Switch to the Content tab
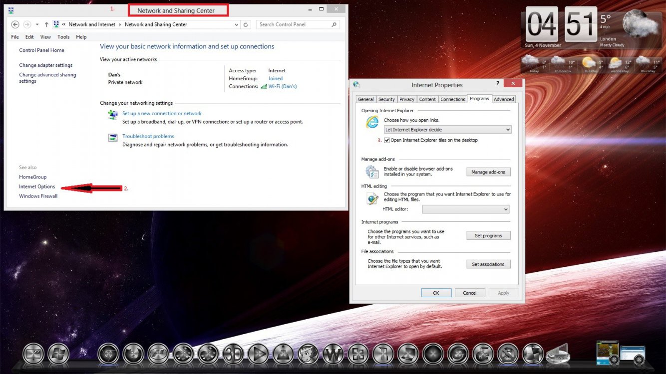This screenshot has width=666, height=374. click(427, 99)
